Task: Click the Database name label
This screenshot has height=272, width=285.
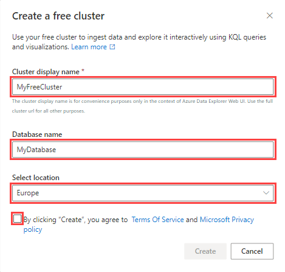Action: [x=37, y=134]
